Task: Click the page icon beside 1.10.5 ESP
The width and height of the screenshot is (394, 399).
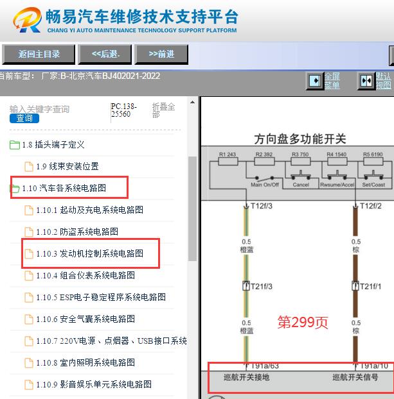Action: click(x=29, y=298)
